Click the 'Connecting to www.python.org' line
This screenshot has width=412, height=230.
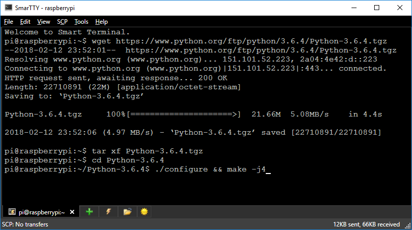196,69
